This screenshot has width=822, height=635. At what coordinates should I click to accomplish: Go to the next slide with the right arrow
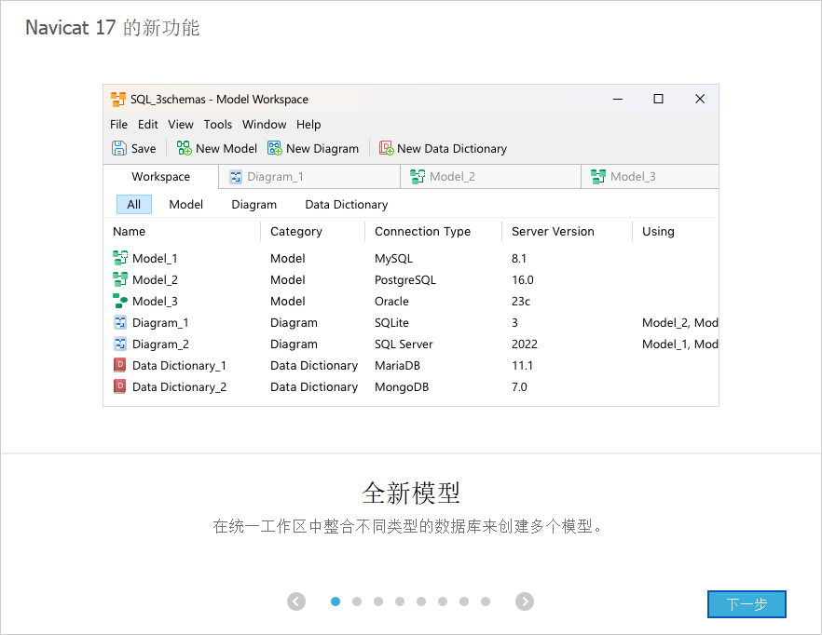(525, 601)
